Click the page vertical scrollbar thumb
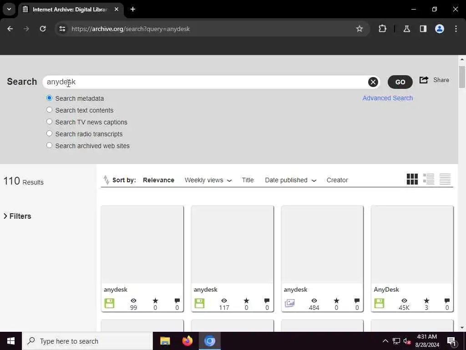Image resolution: width=466 pixels, height=350 pixels. [462, 77]
